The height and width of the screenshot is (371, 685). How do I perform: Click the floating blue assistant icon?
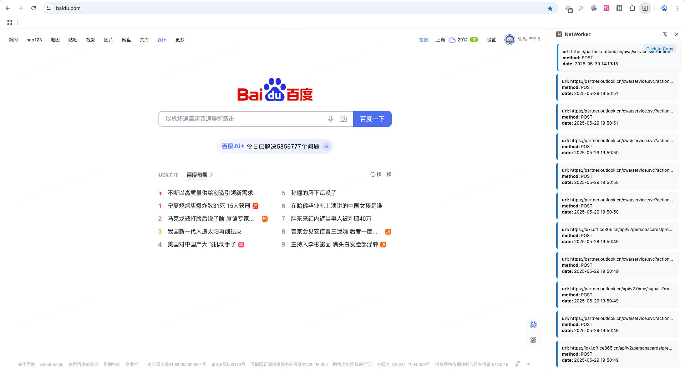[x=533, y=325]
